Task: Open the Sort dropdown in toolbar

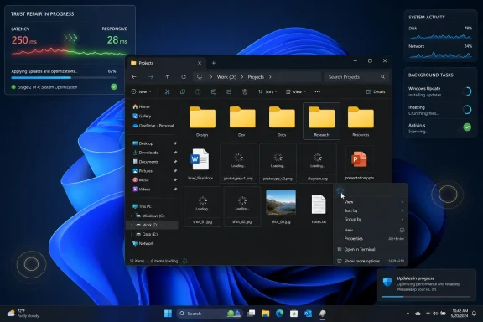Action: (267, 92)
